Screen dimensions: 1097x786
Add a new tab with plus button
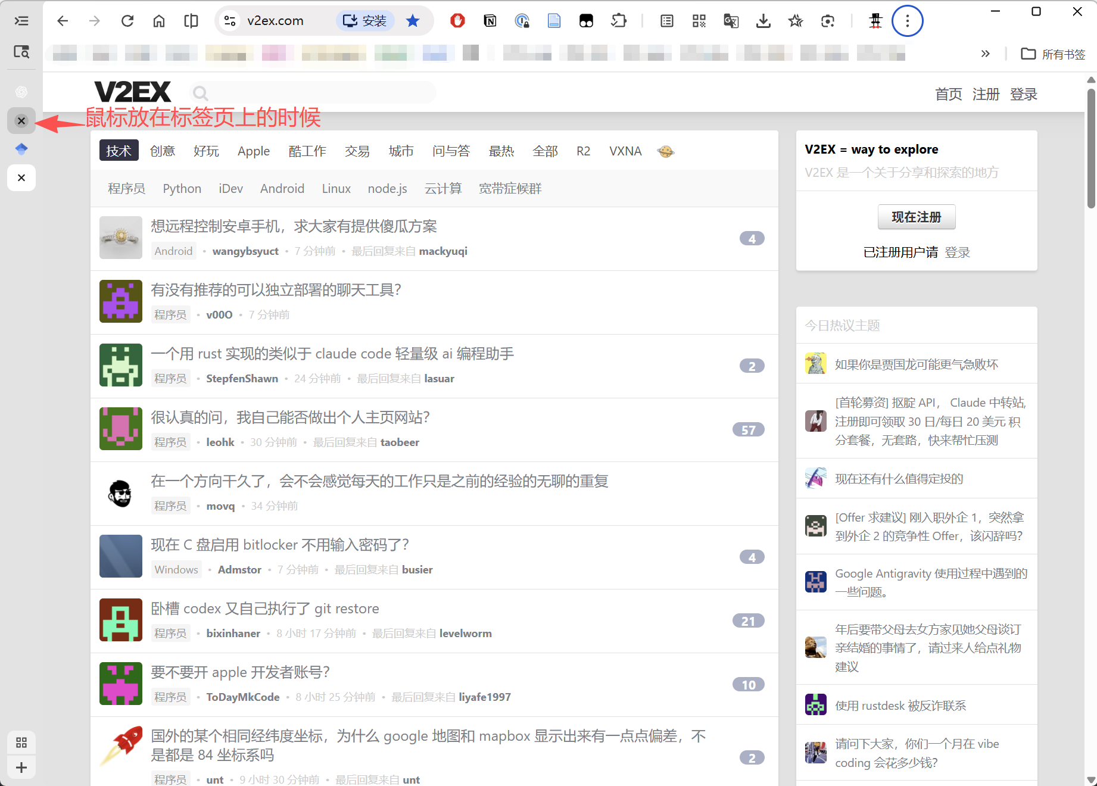21,768
